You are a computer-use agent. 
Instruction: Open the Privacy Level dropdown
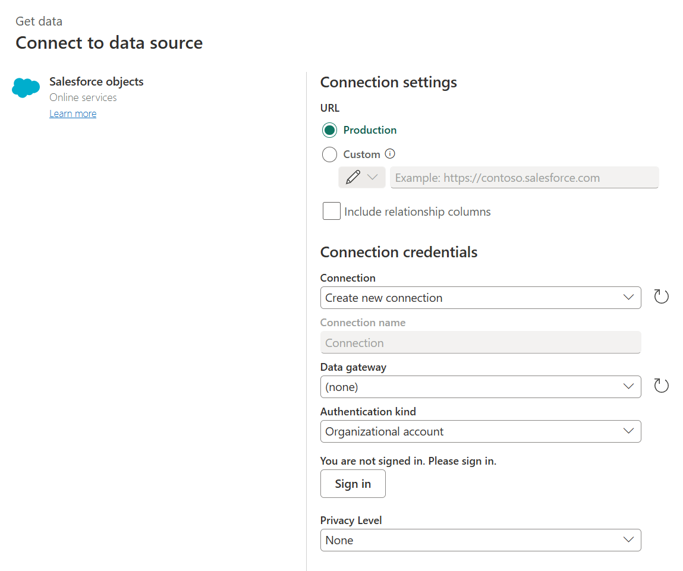click(480, 540)
